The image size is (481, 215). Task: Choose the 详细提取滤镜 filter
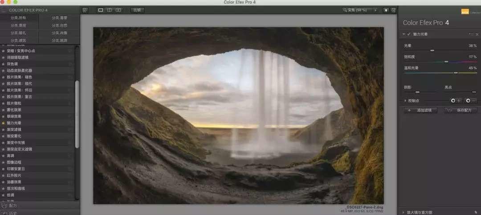coord(37,58)
